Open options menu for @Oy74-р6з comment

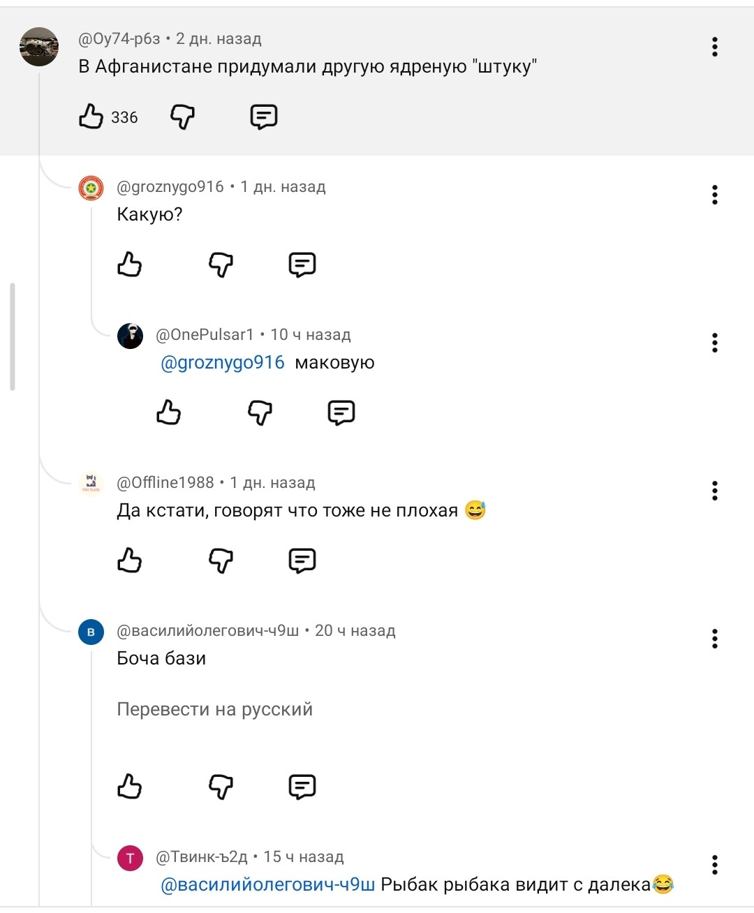coord(714,47)
